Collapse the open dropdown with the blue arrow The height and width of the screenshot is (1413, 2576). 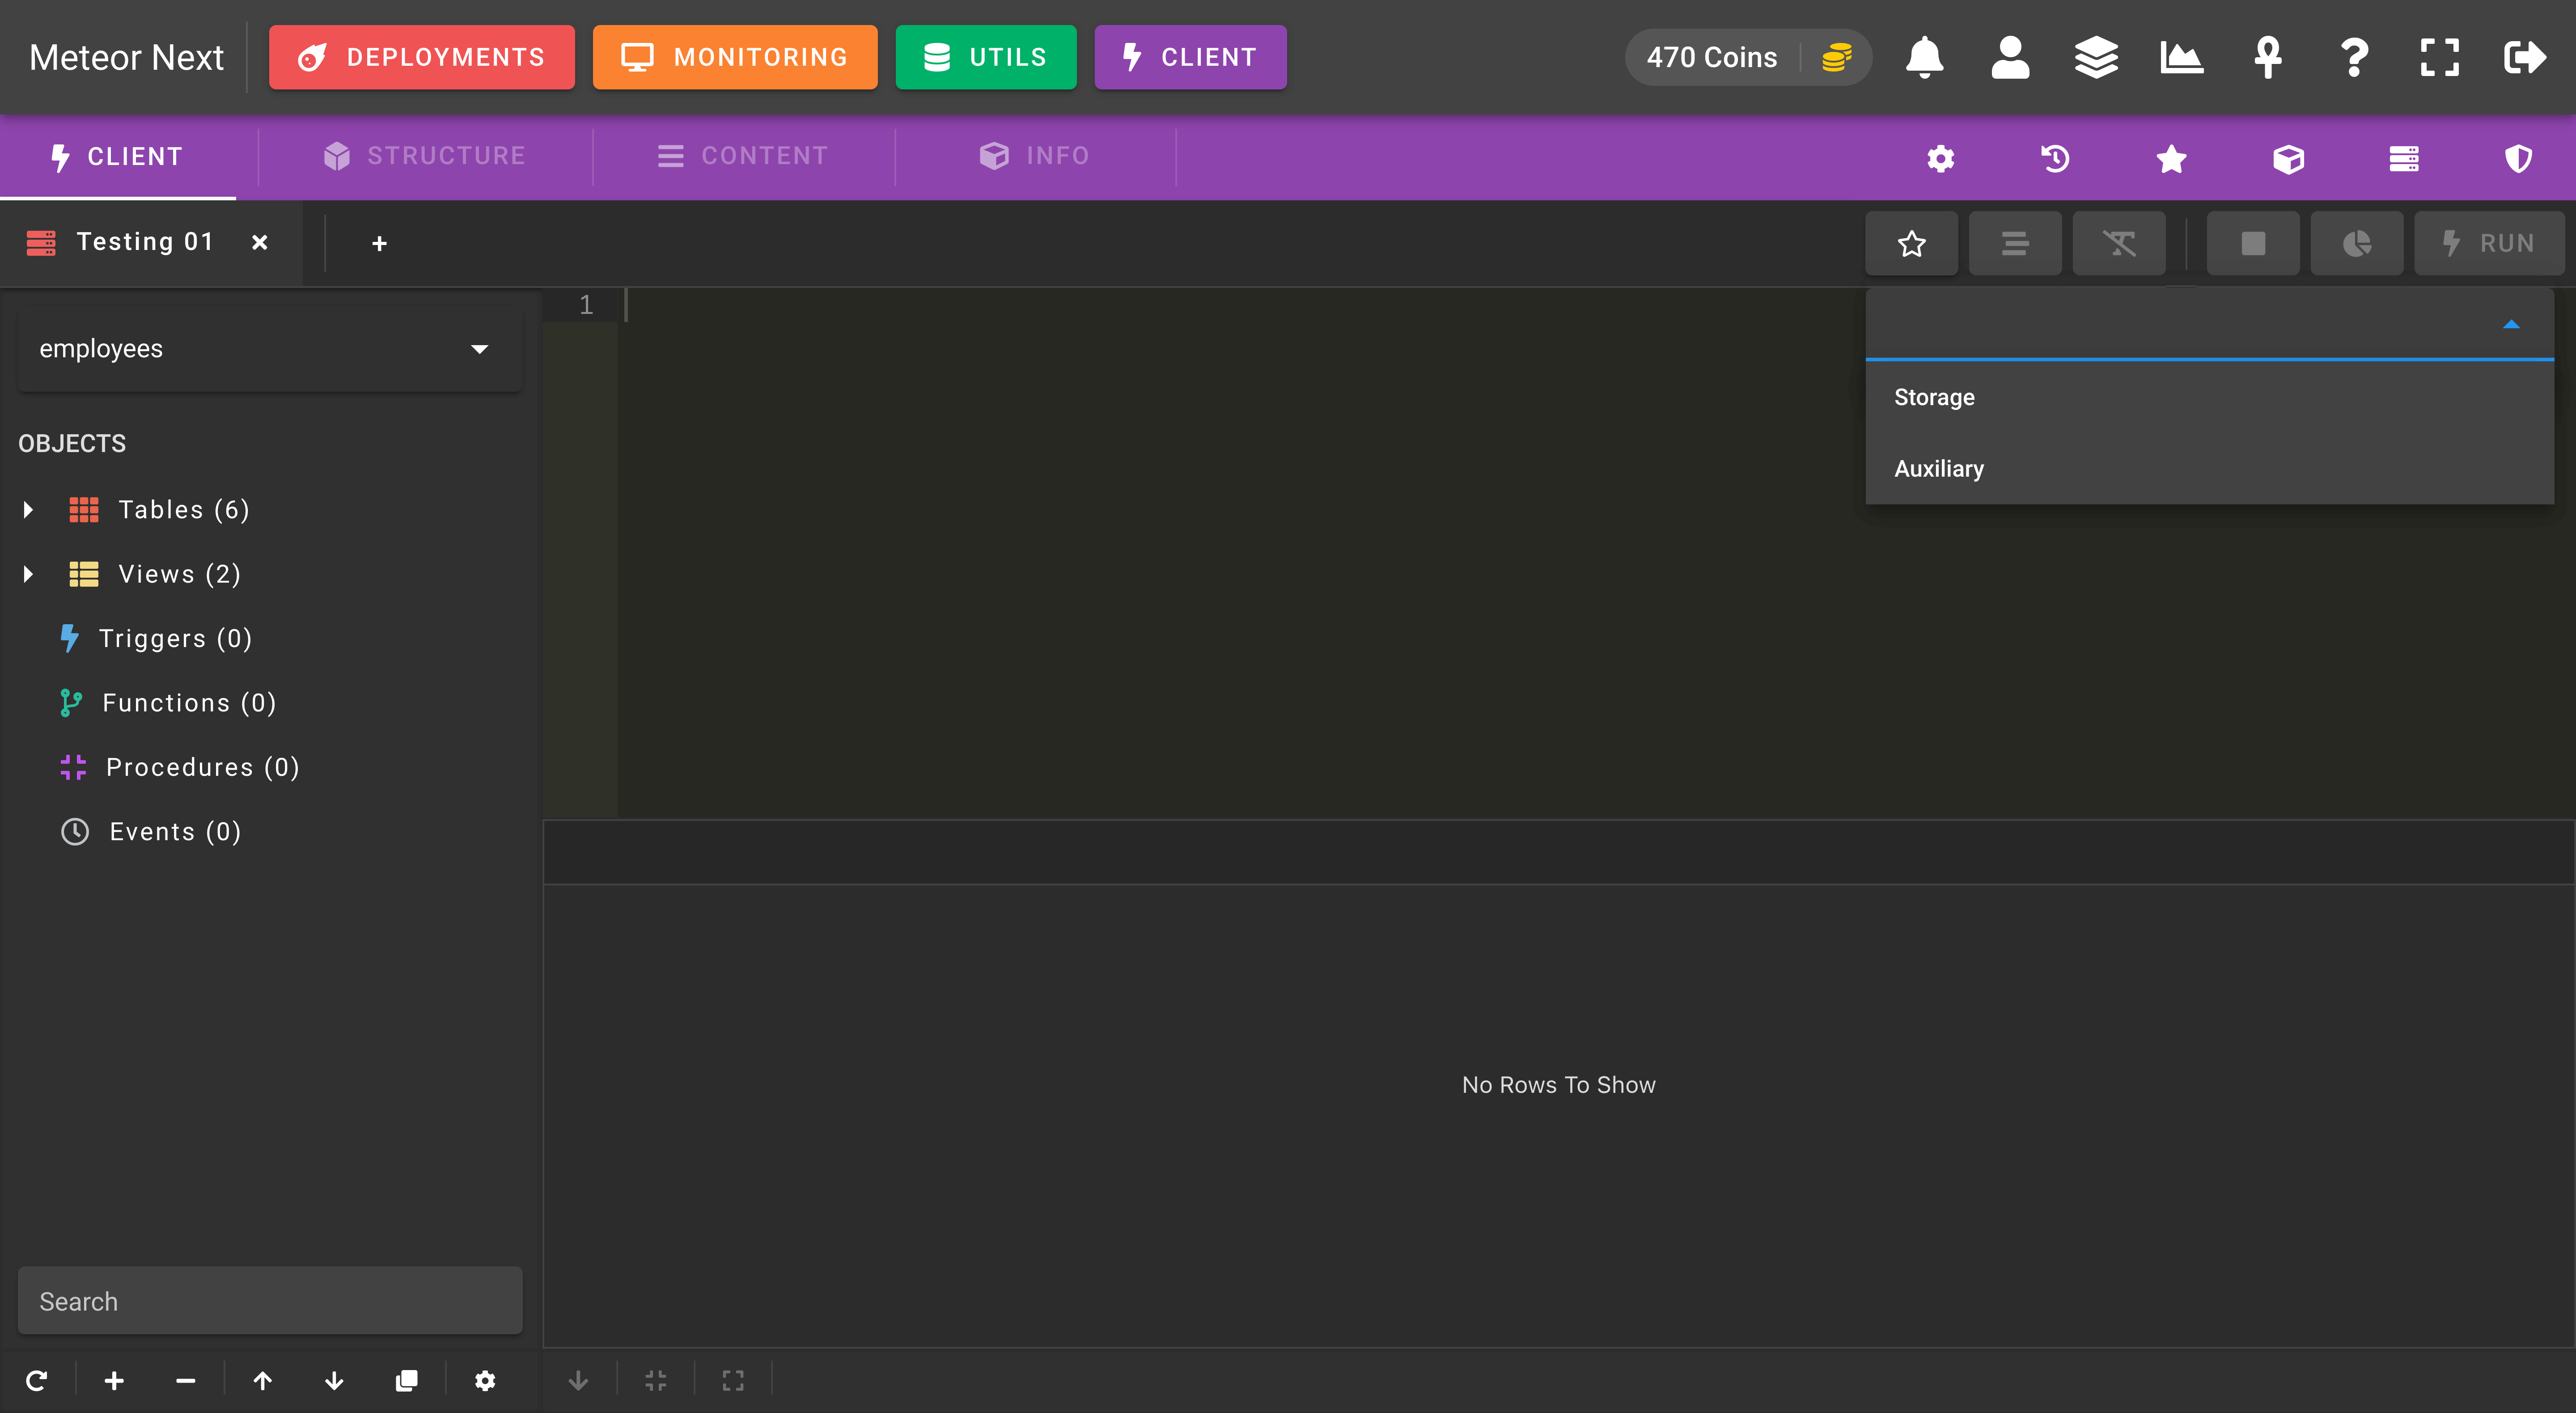click(x=2511, y=324)
